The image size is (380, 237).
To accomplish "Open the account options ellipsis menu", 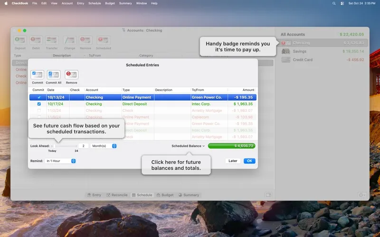I will click(362, 195).
